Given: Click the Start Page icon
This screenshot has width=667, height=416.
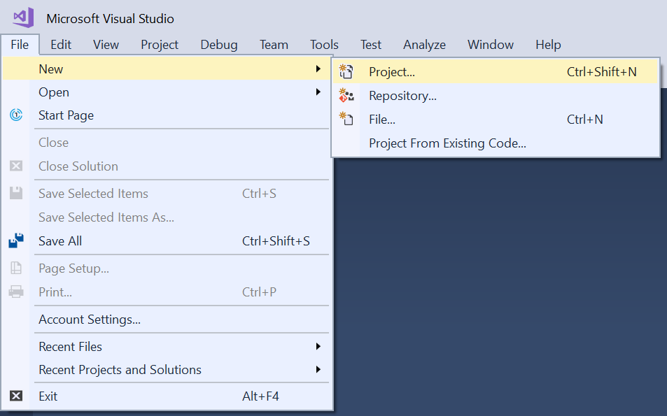Looking at the screenshot, I should 16,115.
